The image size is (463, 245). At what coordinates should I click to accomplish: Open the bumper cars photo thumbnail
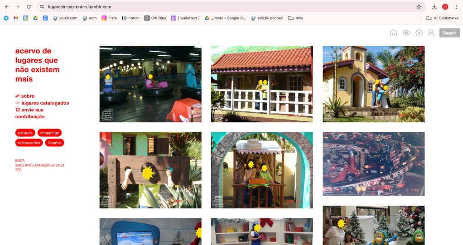[150, 84]
